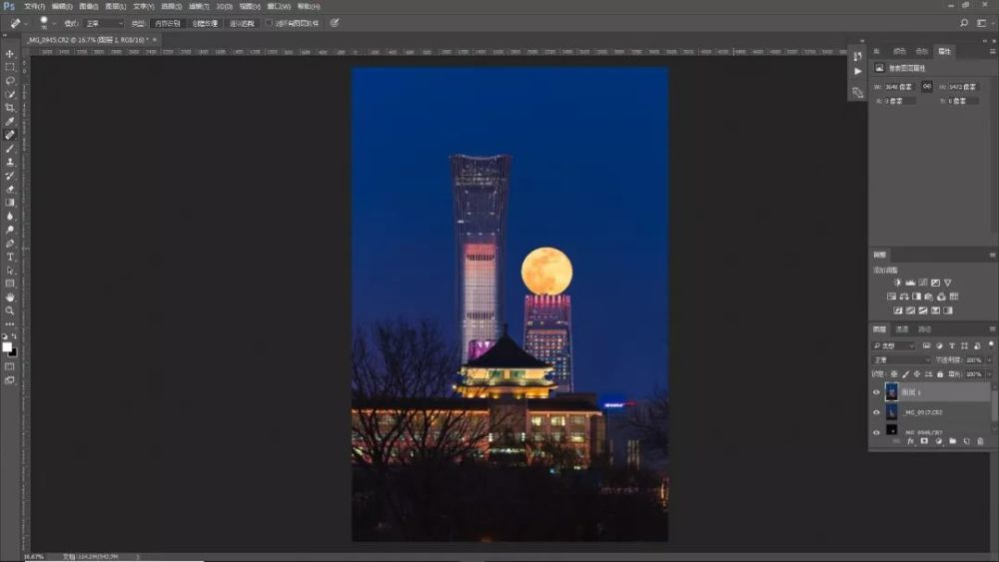This screenshot has width=999, height=562.
Task: Open layer filter type dropdown
Action: (x=894, y=345)
